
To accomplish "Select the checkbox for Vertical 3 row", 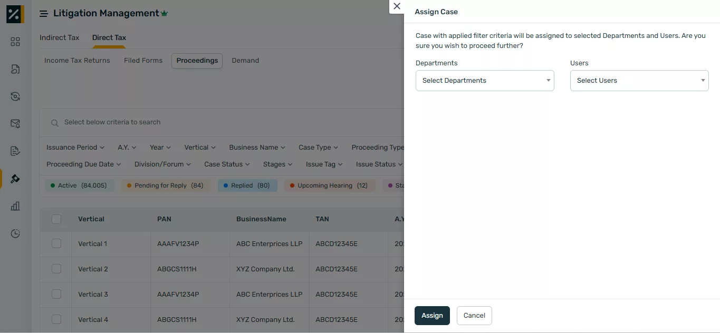I will pos(56,294).
